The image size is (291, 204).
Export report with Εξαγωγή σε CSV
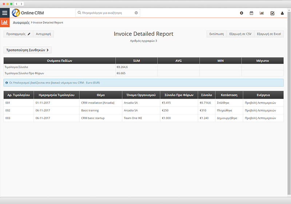(x=240, y=34)
